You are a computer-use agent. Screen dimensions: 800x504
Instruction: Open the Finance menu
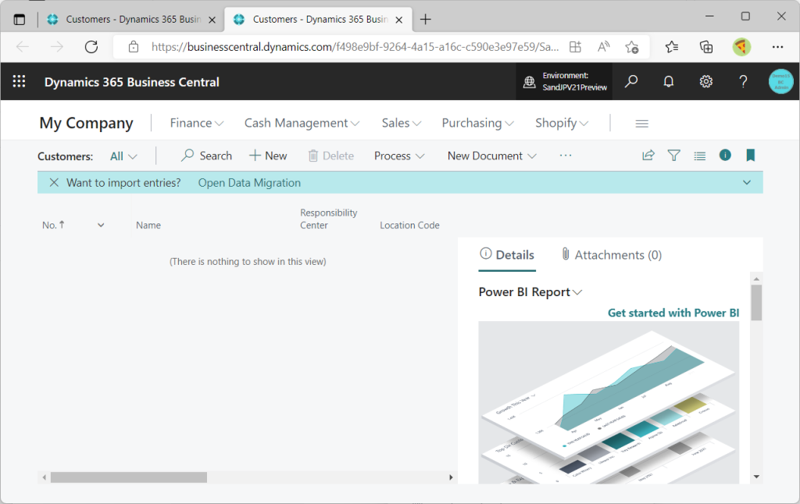196,123
